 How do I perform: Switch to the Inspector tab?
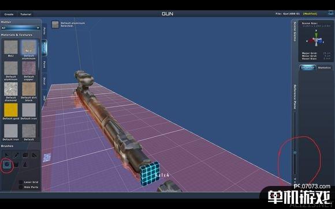[308, 67]
